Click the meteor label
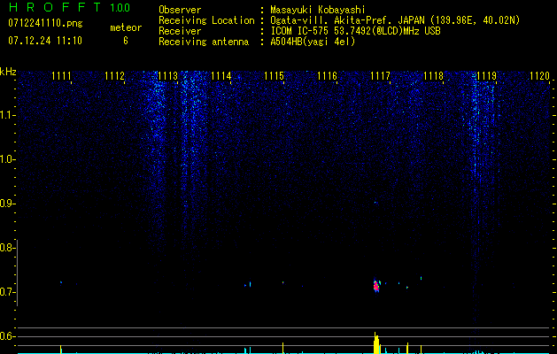 click(x=126, y=27)
